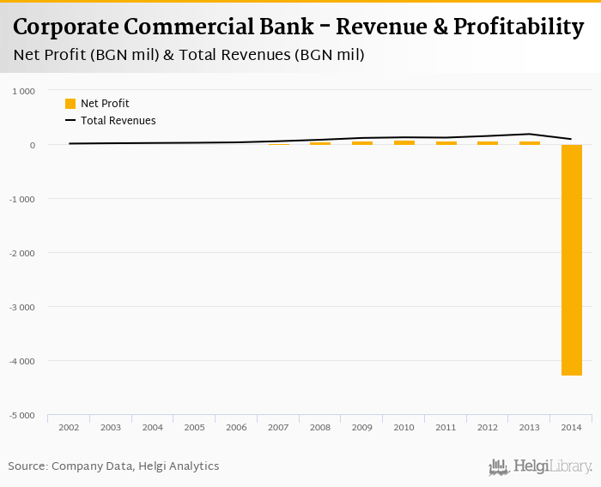Click the 2013 net profit bar
Viewport: 601px width, 487px height.
[x=530, y=143]
